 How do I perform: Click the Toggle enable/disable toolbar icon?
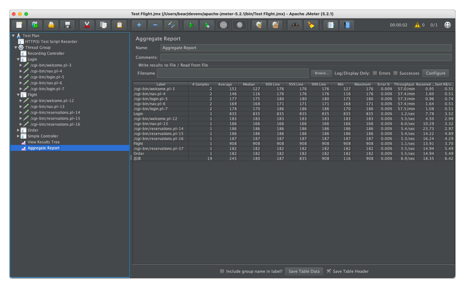tap(171, 25)
